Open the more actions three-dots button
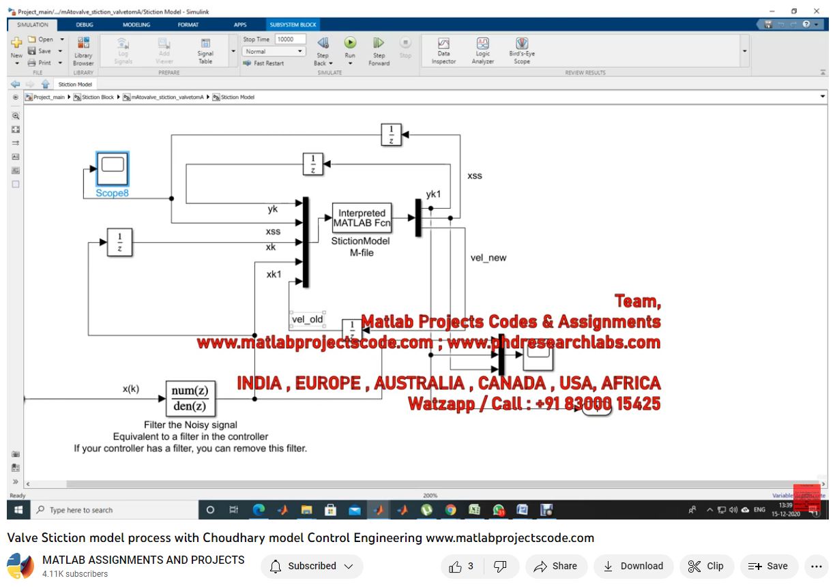Image resolution: width=835 pixels, height=587 pixels. [x=816, y=566]
